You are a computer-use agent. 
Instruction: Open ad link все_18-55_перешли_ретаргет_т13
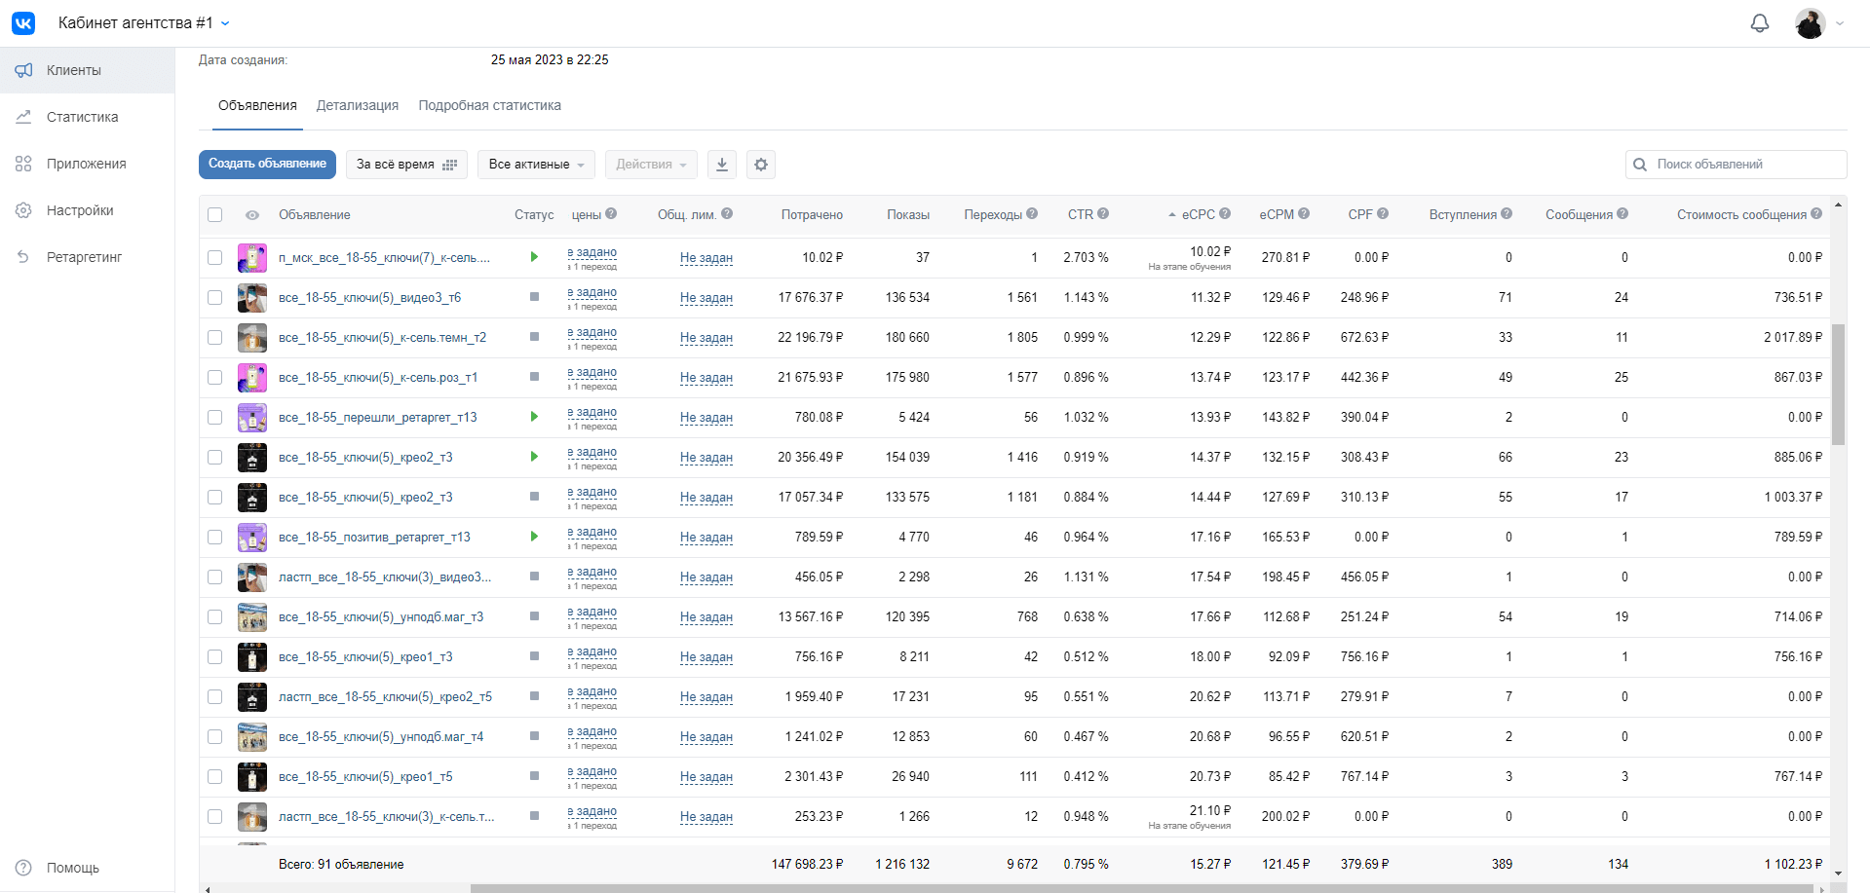point(378,417)
